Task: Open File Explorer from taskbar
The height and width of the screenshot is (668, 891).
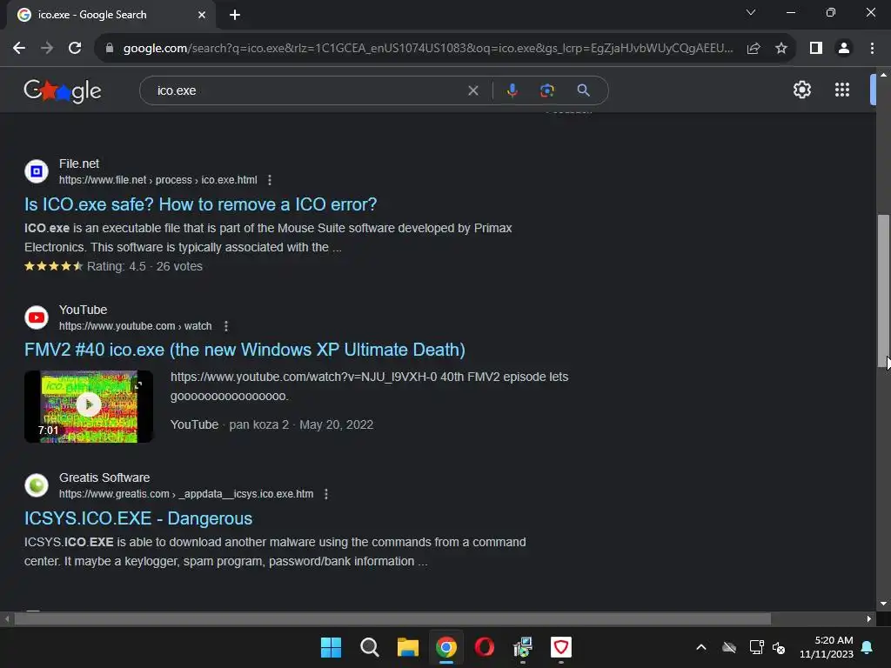Action: tap(407, 647)
